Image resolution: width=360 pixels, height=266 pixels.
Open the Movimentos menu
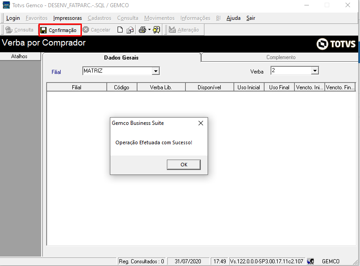click(159, 18)
